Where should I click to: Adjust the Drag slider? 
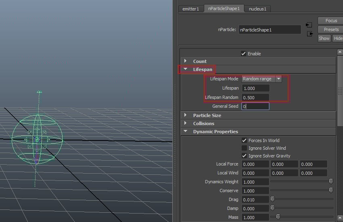272,199
